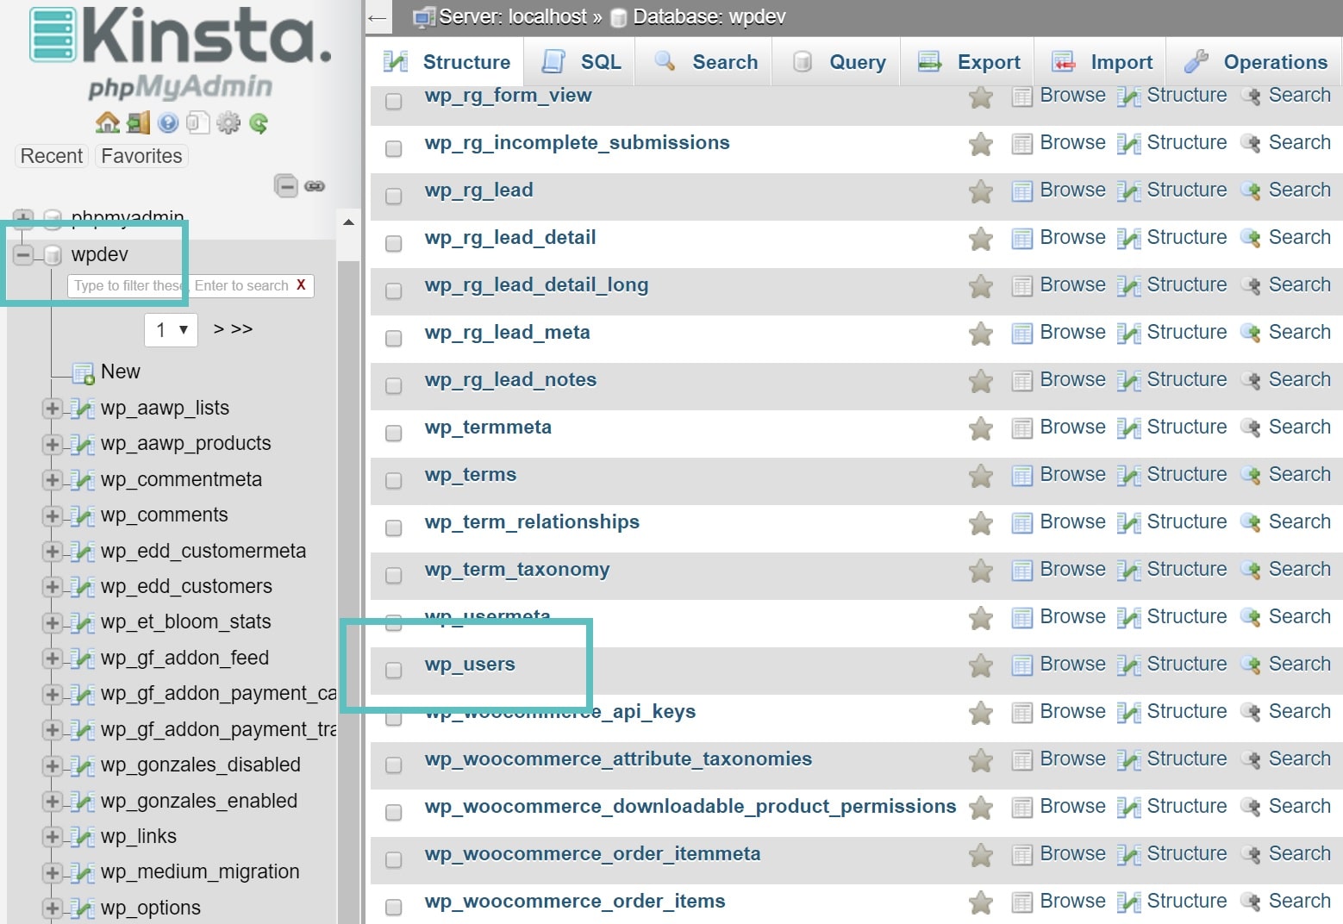Click the link with main panel chain icon

point(315,185)
